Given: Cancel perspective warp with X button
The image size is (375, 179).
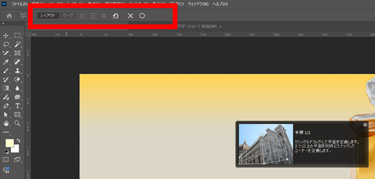Looking at the screenshot, I should click(x=130, y=16).
